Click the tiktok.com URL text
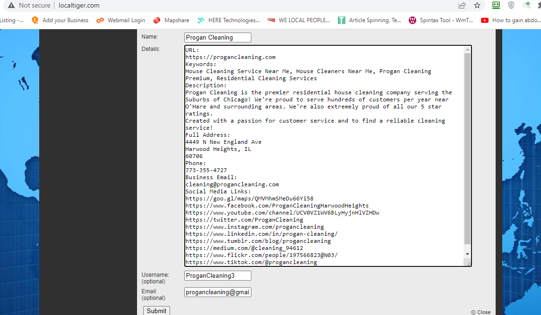Image resolution: width=541 pixels, height=315 pixels. 251,262
